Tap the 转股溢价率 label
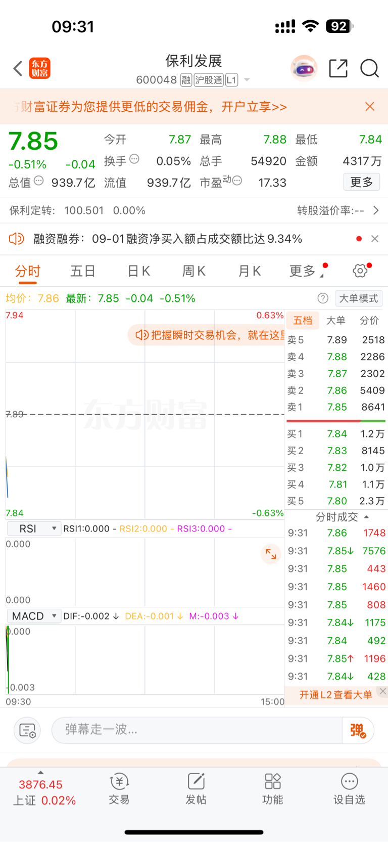The height and width of the screenshot is (842, 388). (330, 210)
